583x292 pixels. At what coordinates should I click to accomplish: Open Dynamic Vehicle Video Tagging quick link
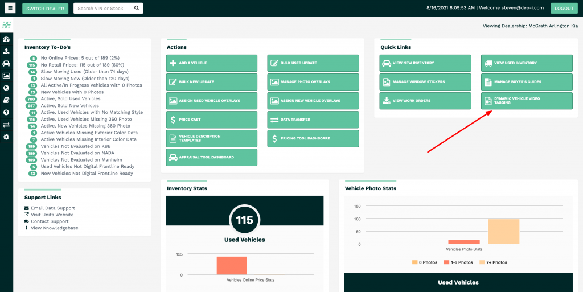[527, 101]
